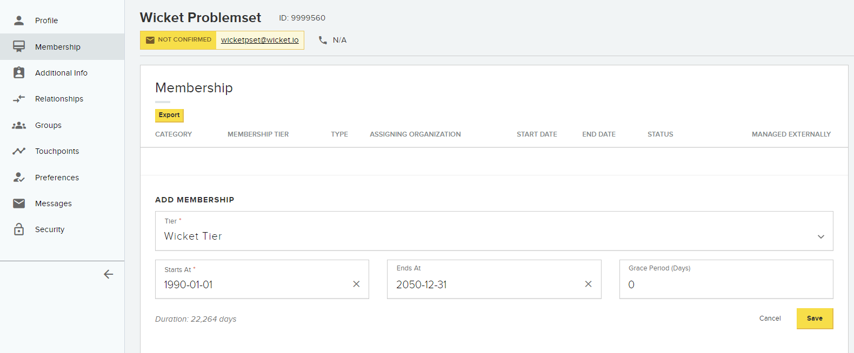Click the Preferences person-check icon

click(x=19, y=177)
